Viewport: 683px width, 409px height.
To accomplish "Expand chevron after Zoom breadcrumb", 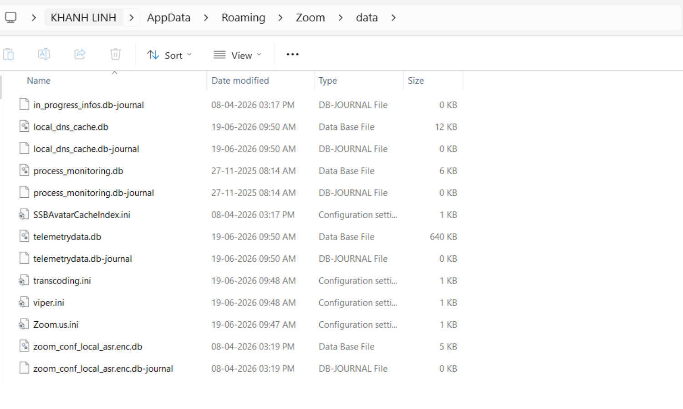I will [341, 18].
